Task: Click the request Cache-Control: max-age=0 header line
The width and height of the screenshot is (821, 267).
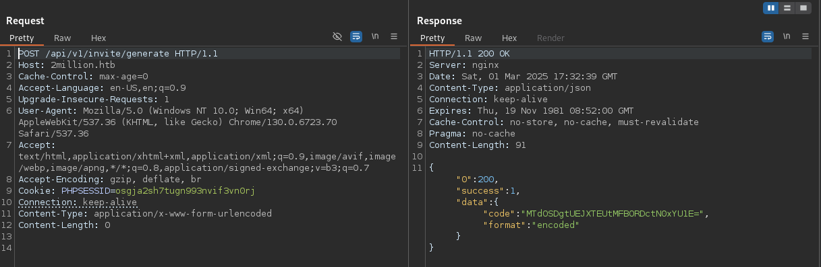Action: coord(83,76)
